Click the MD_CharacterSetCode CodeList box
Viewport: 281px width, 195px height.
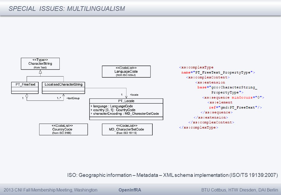[x=127, y=129]
